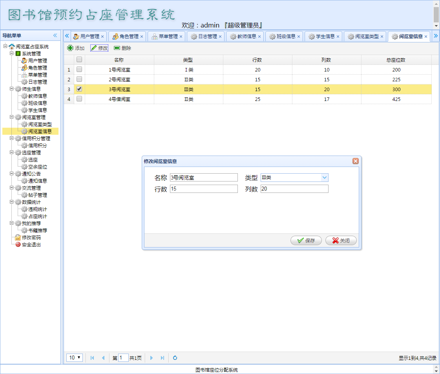Open 修改密码 in navigation tree
The width and height of the screenshot is (440, 374).
tap(31, 238)
